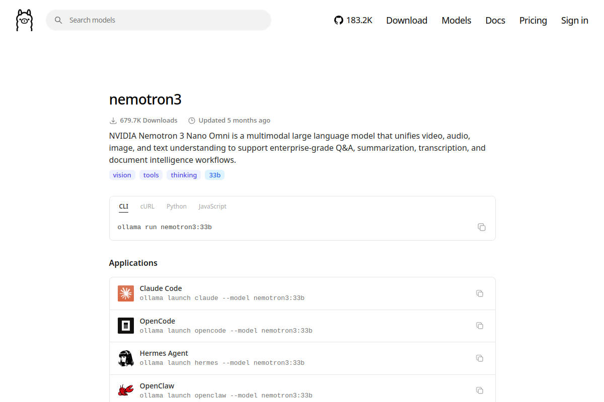
Task: Click the Ollama llama logo
Action: (24, 20)
